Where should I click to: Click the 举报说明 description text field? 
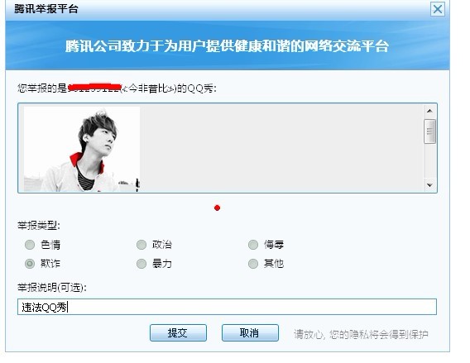[x=227, y=307]
